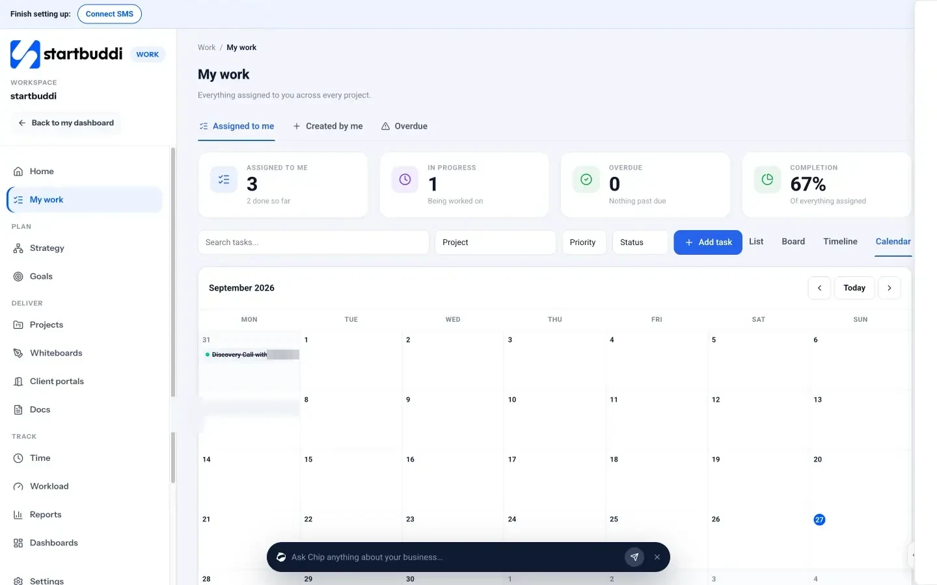Switch to the Created by me tab

(x=328, y=126)
